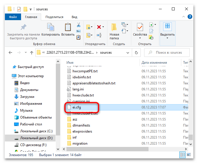Click the Cut scissors icon

(79, 25)
